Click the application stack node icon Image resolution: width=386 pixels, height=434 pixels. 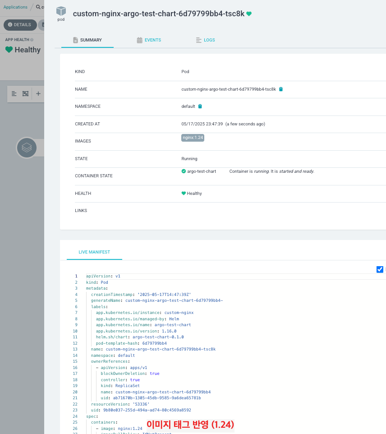coord(27,148)
